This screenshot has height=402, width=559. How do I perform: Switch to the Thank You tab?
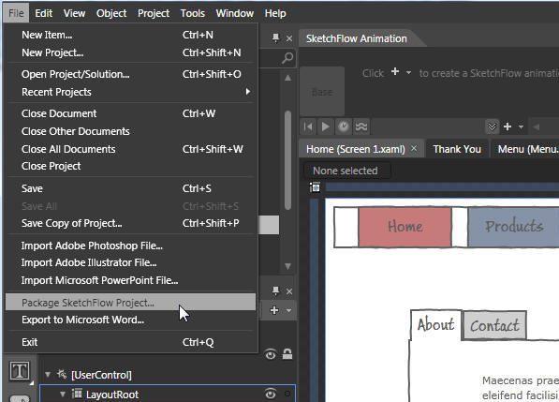tap(457, 149)
